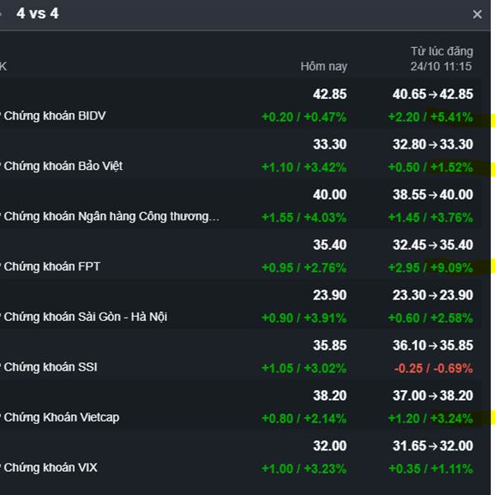Click FPT change +0.95 / +2.76%

click(304, 267)
